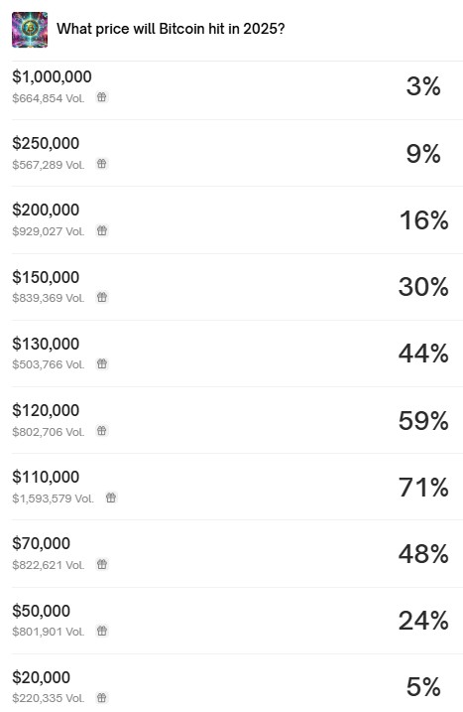Select the $110,000 outcome label

pos(46,477)
